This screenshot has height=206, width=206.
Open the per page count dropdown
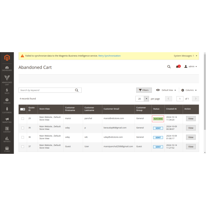147,99
